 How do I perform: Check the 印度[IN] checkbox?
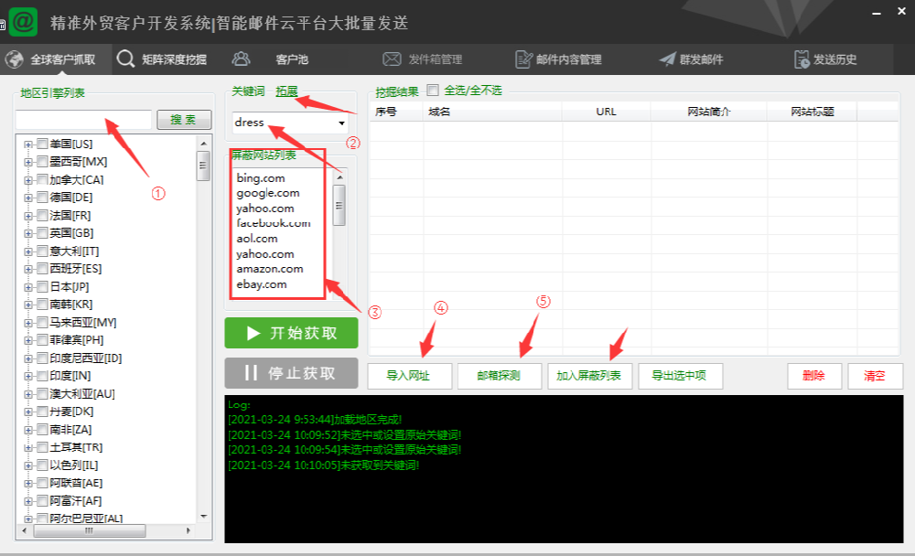[42, 376]
